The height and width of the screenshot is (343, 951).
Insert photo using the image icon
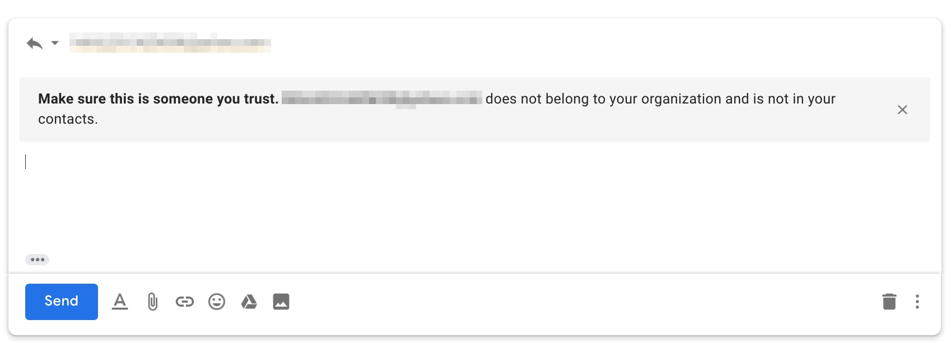pos(281,302)
